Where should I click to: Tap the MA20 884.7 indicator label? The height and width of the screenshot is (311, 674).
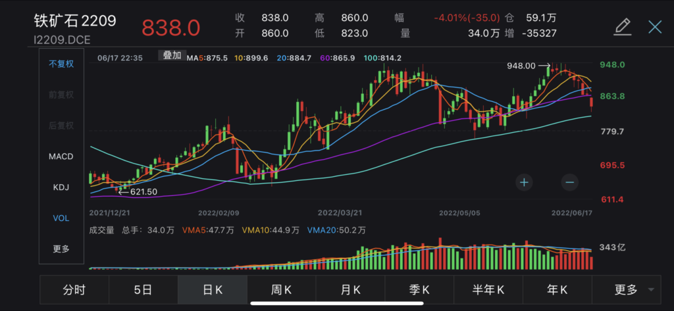294,58
